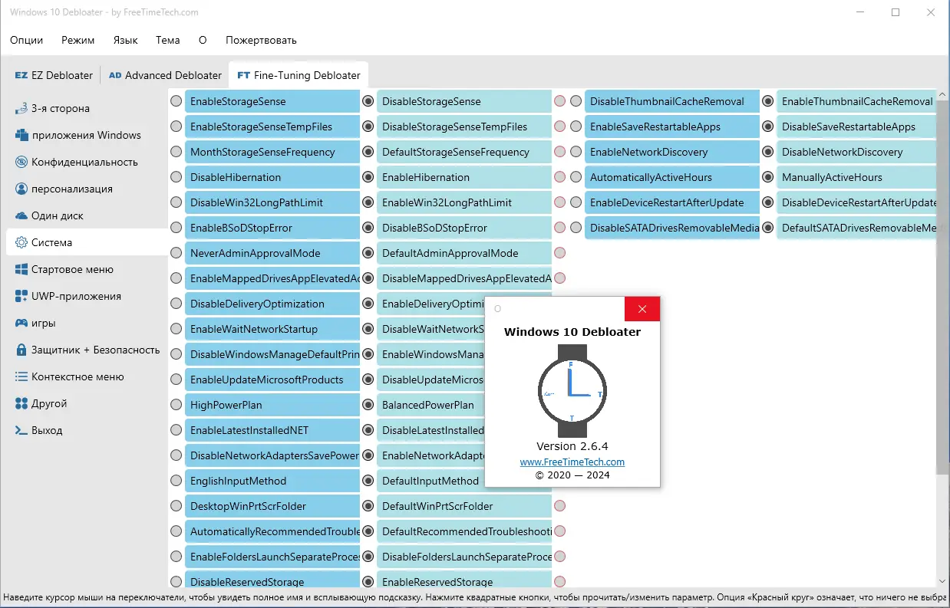Close the About dialog with red X
This screenshot has width=950, height=608.
point(642,309)
